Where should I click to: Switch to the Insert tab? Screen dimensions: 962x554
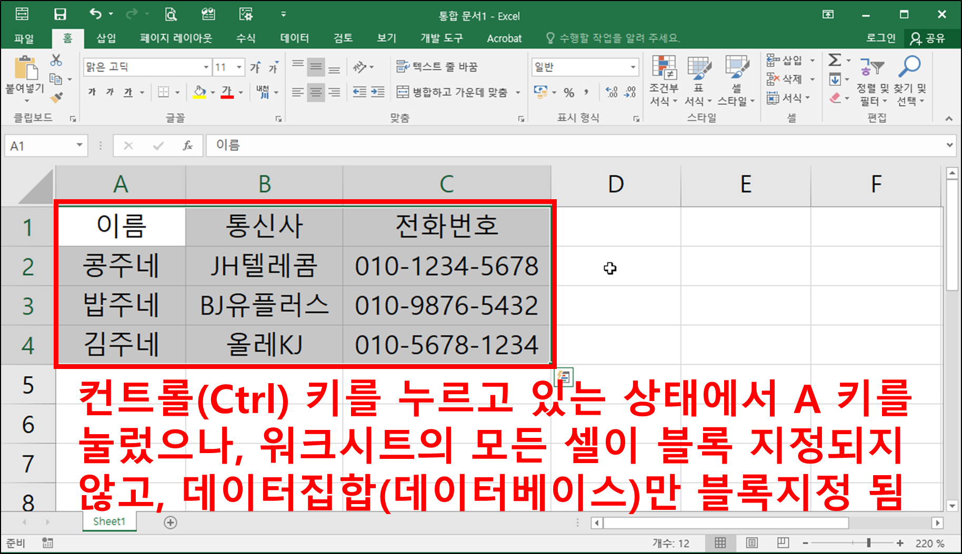pos(106,38)
